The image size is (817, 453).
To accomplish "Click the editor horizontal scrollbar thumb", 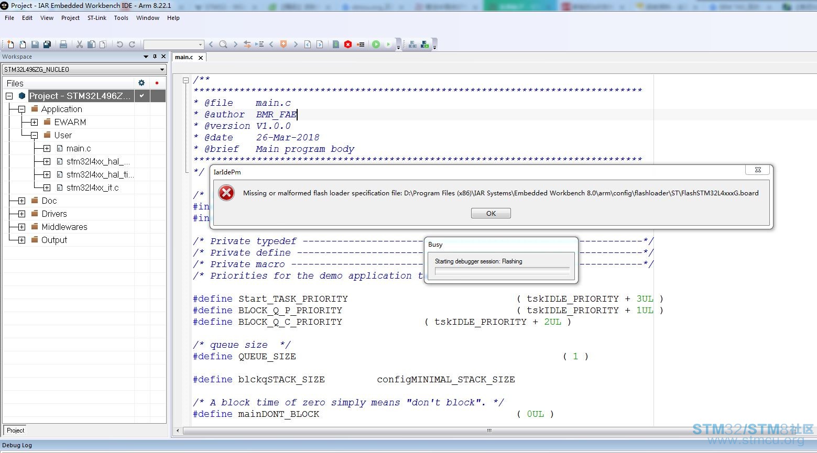I will [489, 430].
